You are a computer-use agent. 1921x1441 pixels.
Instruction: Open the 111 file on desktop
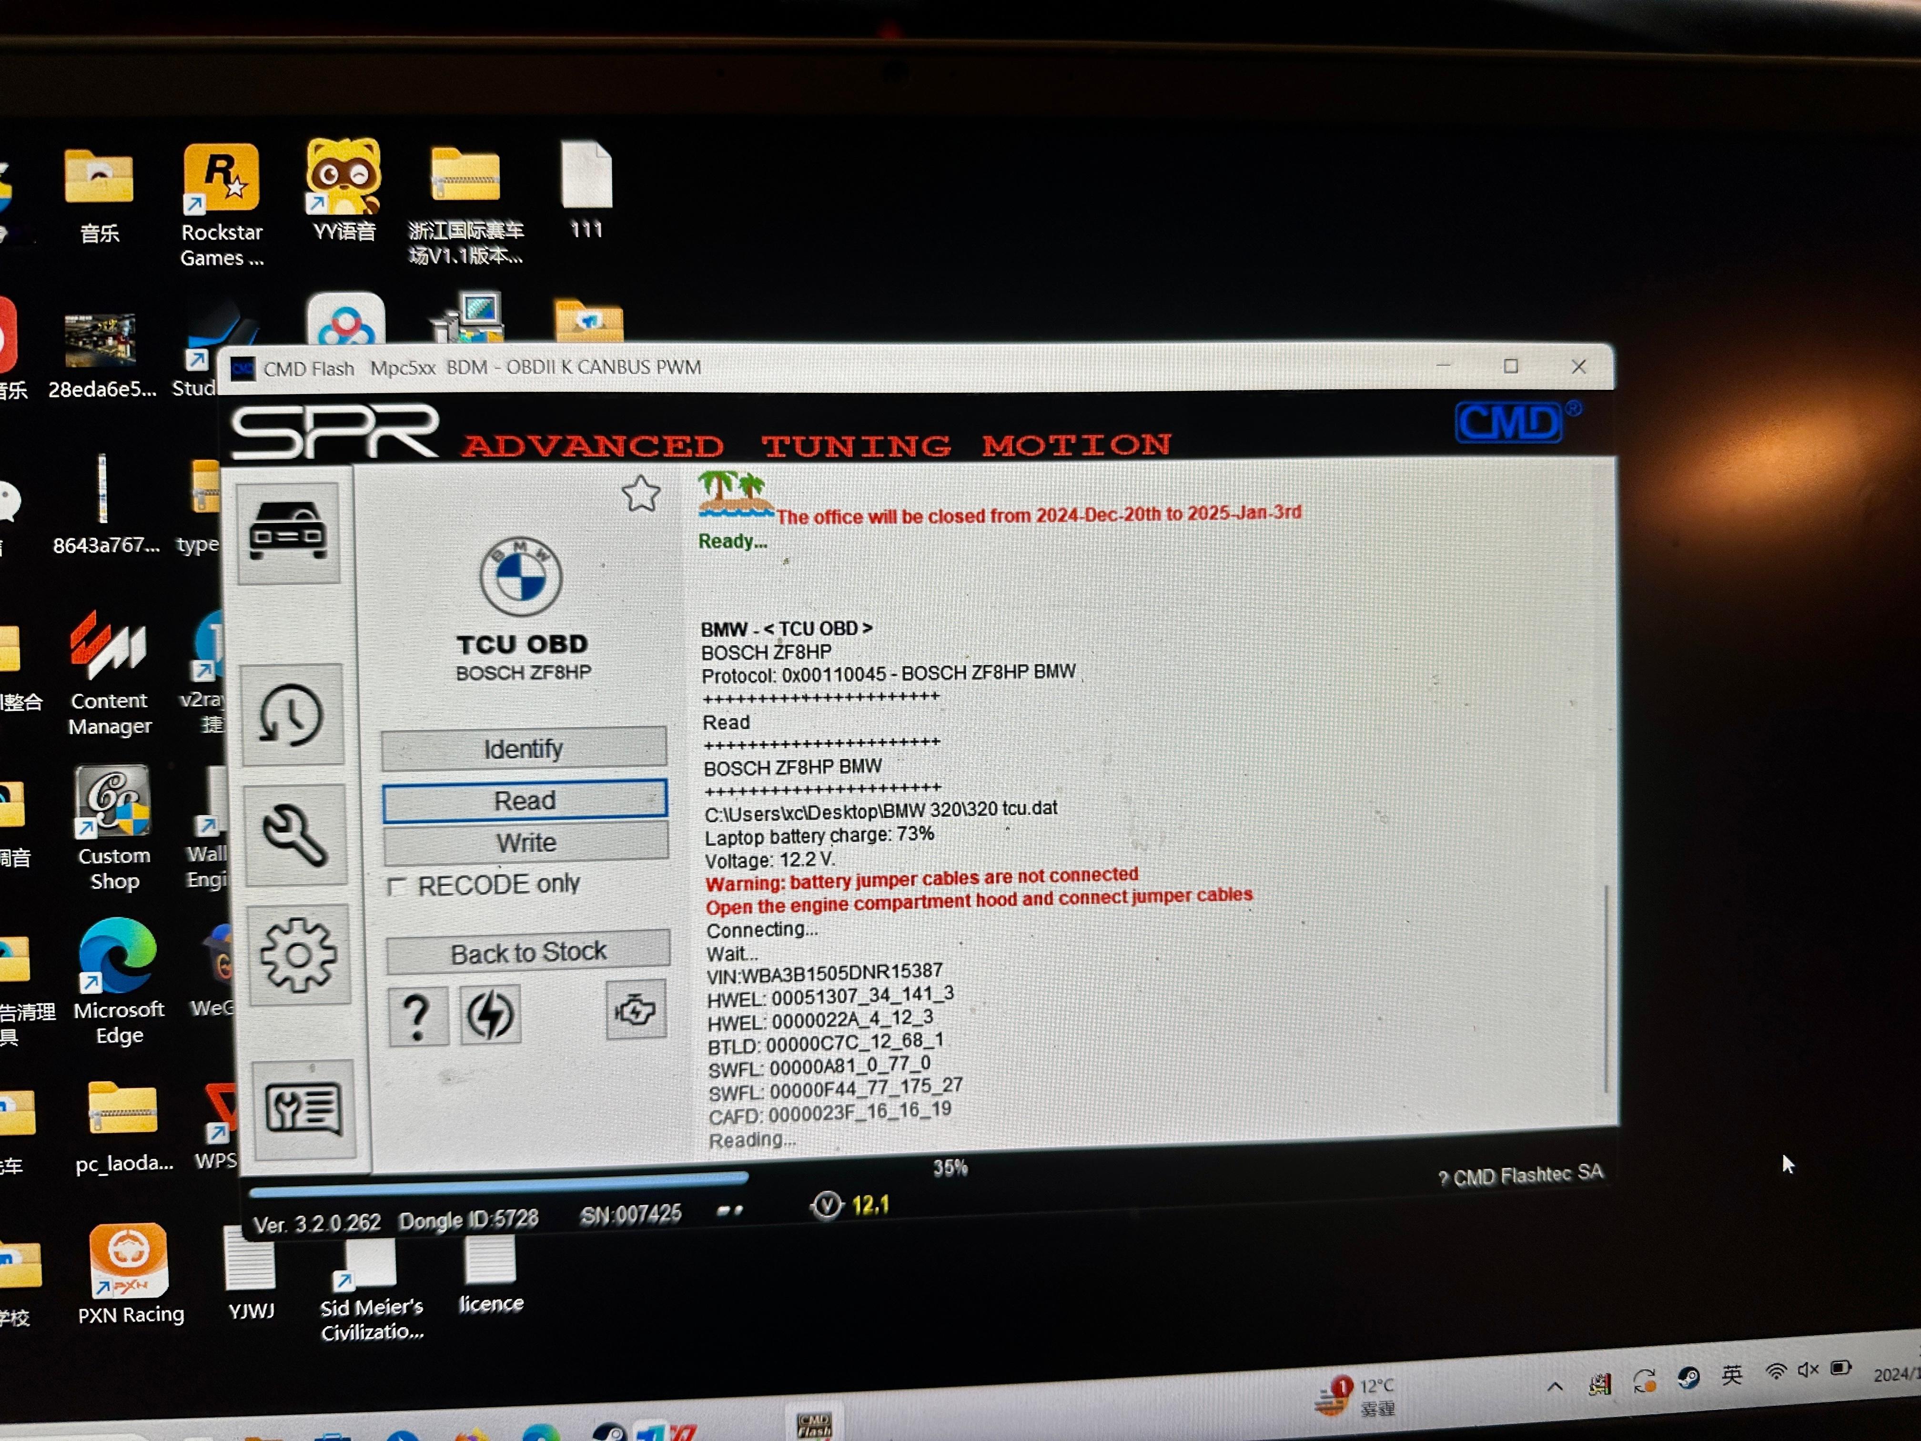click(586, 189)
